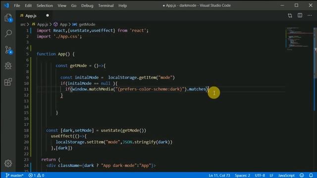The image size is (317, 178).
Task: Maximize the VS Code window
Action: pyautogui.click(x=296, y=5)
